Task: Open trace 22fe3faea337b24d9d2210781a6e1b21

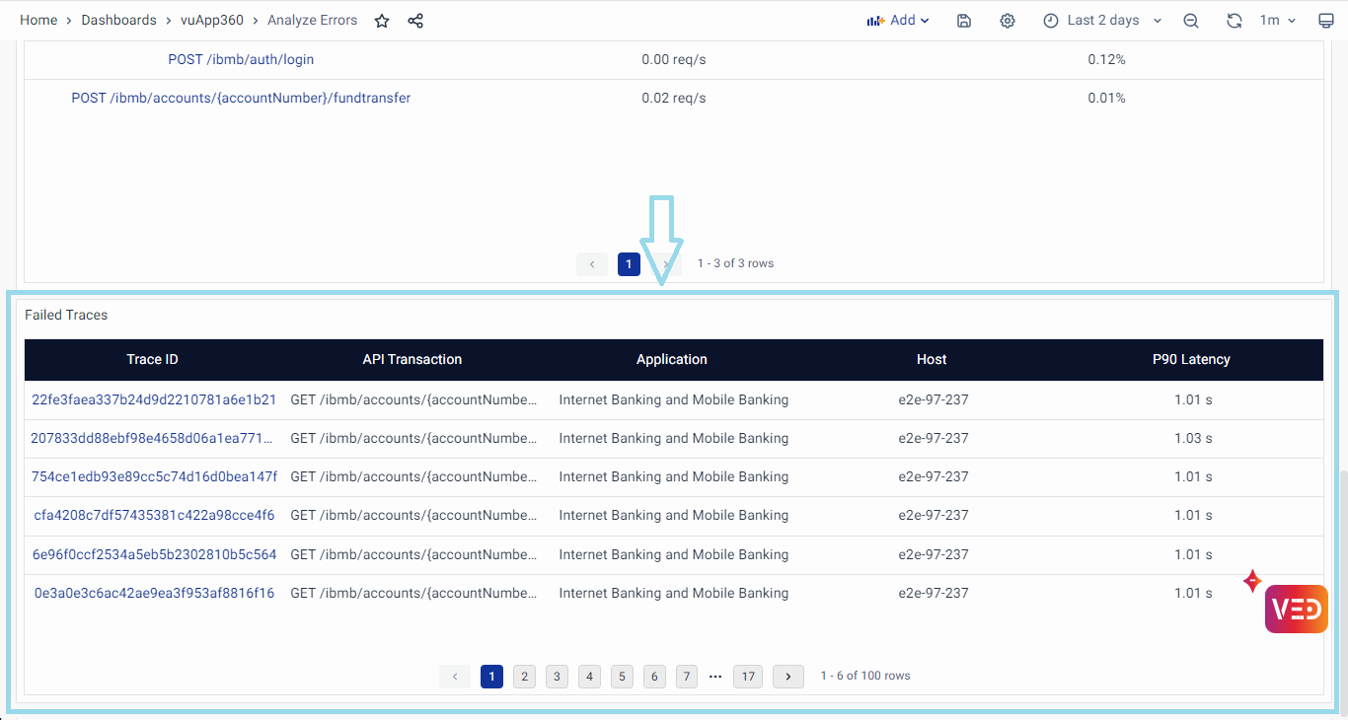Action: pos(154,400)
